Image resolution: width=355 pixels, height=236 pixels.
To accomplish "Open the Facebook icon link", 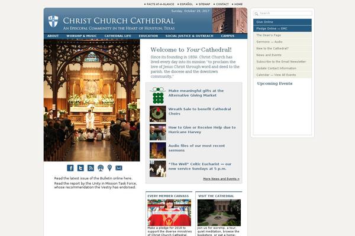I will (70, 168).
